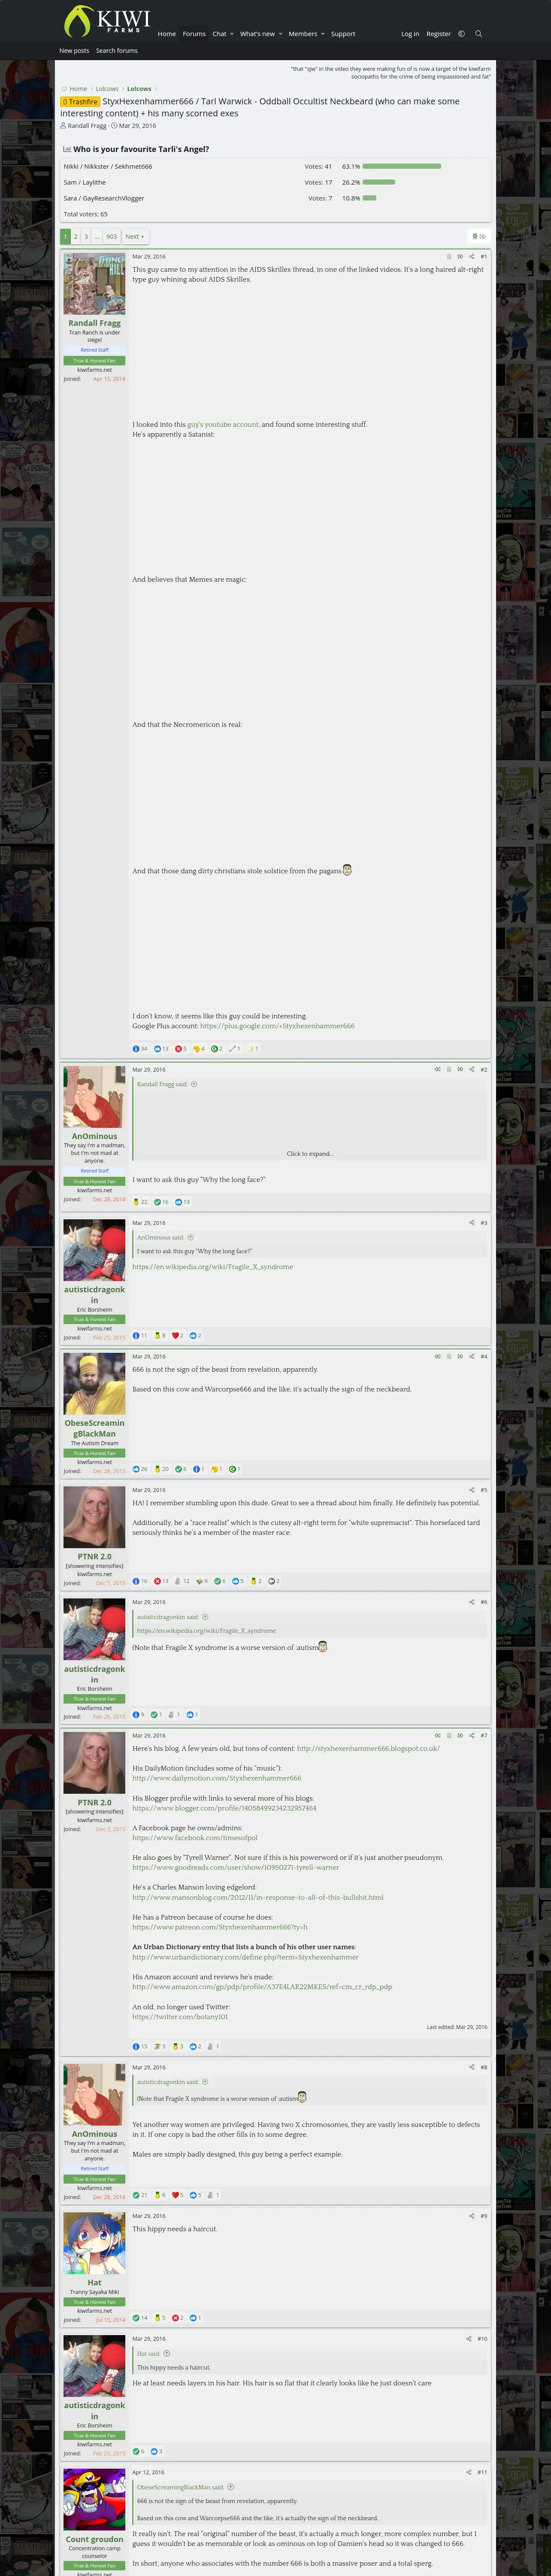The width and height of the screenshot is (551, 2576).
Task: Click the Log in link
Action: point(410,34)
